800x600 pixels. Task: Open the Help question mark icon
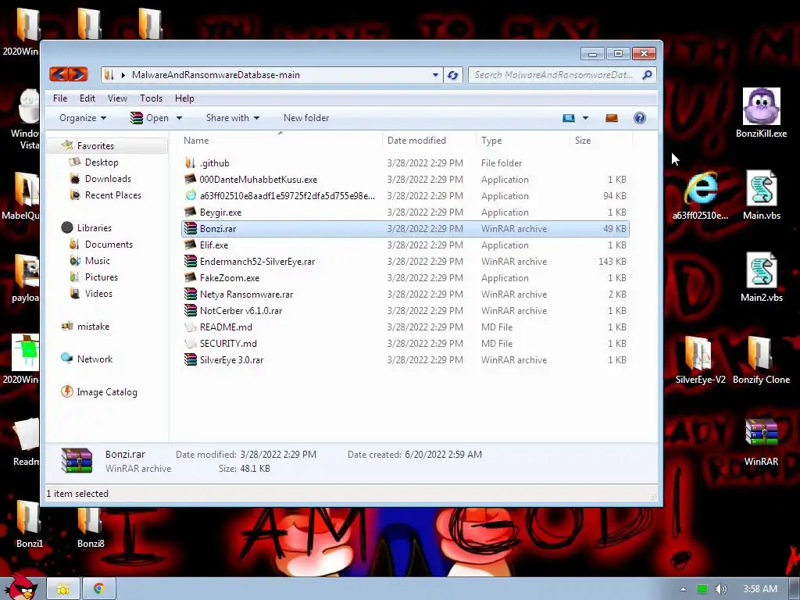(x=639, y=118)
